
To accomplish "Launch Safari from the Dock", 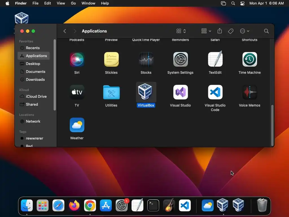I will 58,205.
